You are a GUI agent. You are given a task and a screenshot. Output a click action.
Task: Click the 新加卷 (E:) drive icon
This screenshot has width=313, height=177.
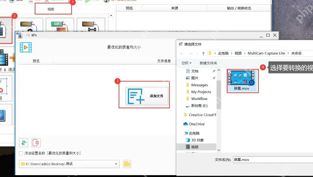point(188,106)
